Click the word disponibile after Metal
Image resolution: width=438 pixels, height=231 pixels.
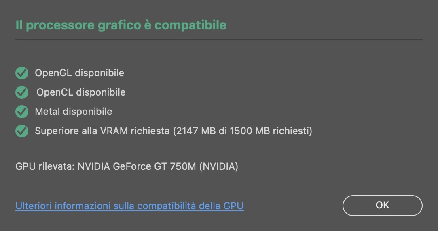coord(87,112)
